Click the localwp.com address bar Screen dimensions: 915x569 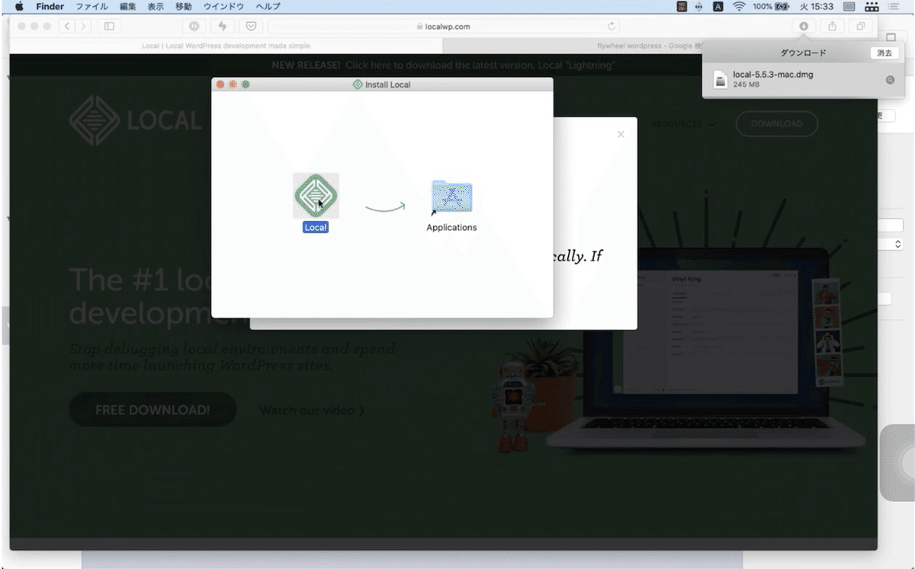coord(443,26)
